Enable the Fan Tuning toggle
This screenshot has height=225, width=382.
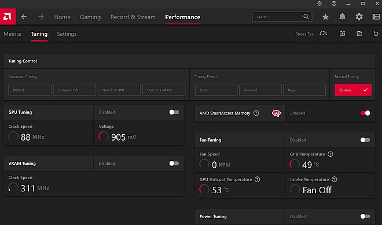coord(365,140)
